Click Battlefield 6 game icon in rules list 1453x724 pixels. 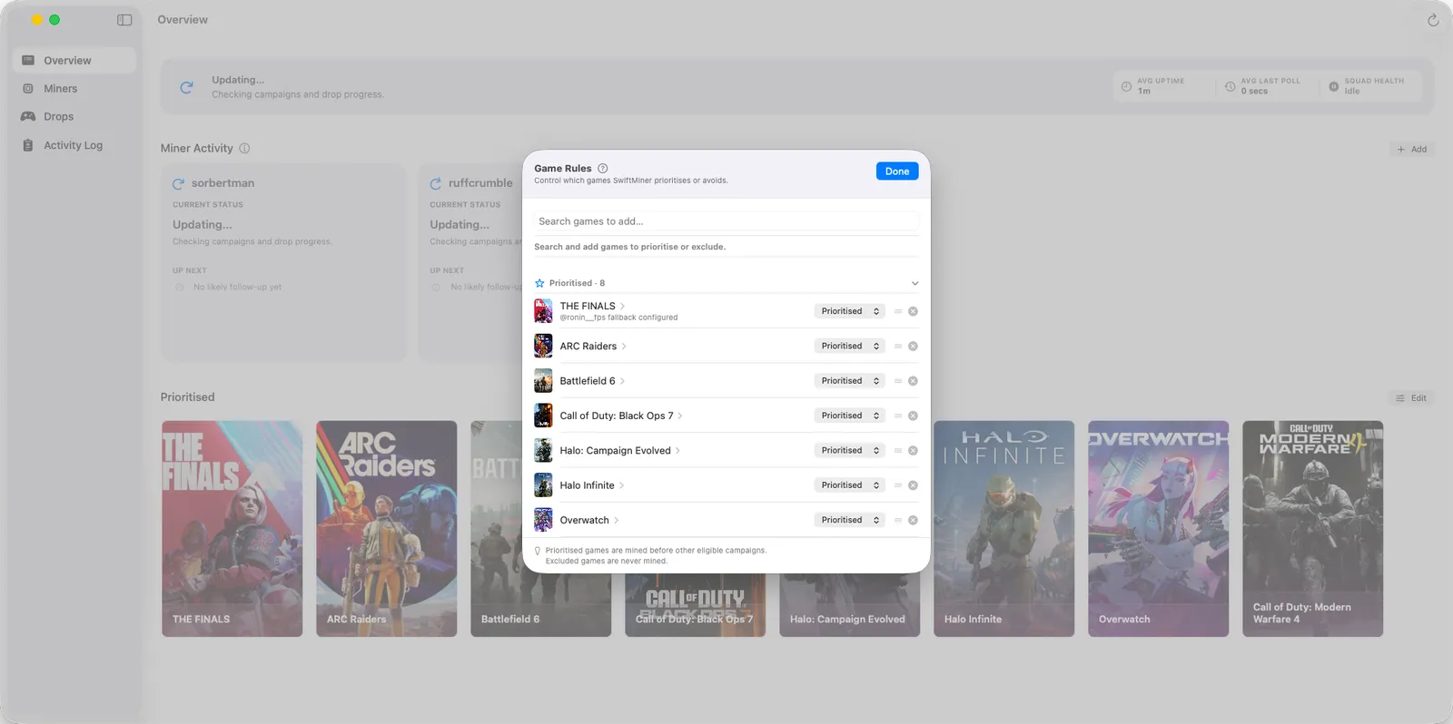(543, 381)
